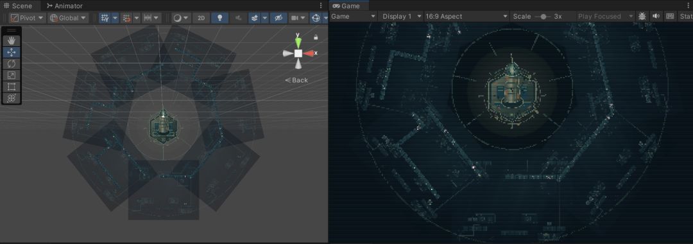Open the Global handle rotation dropdown
Image resolution: width=693 pixels, height=244 pixels.
pos(68,18)
